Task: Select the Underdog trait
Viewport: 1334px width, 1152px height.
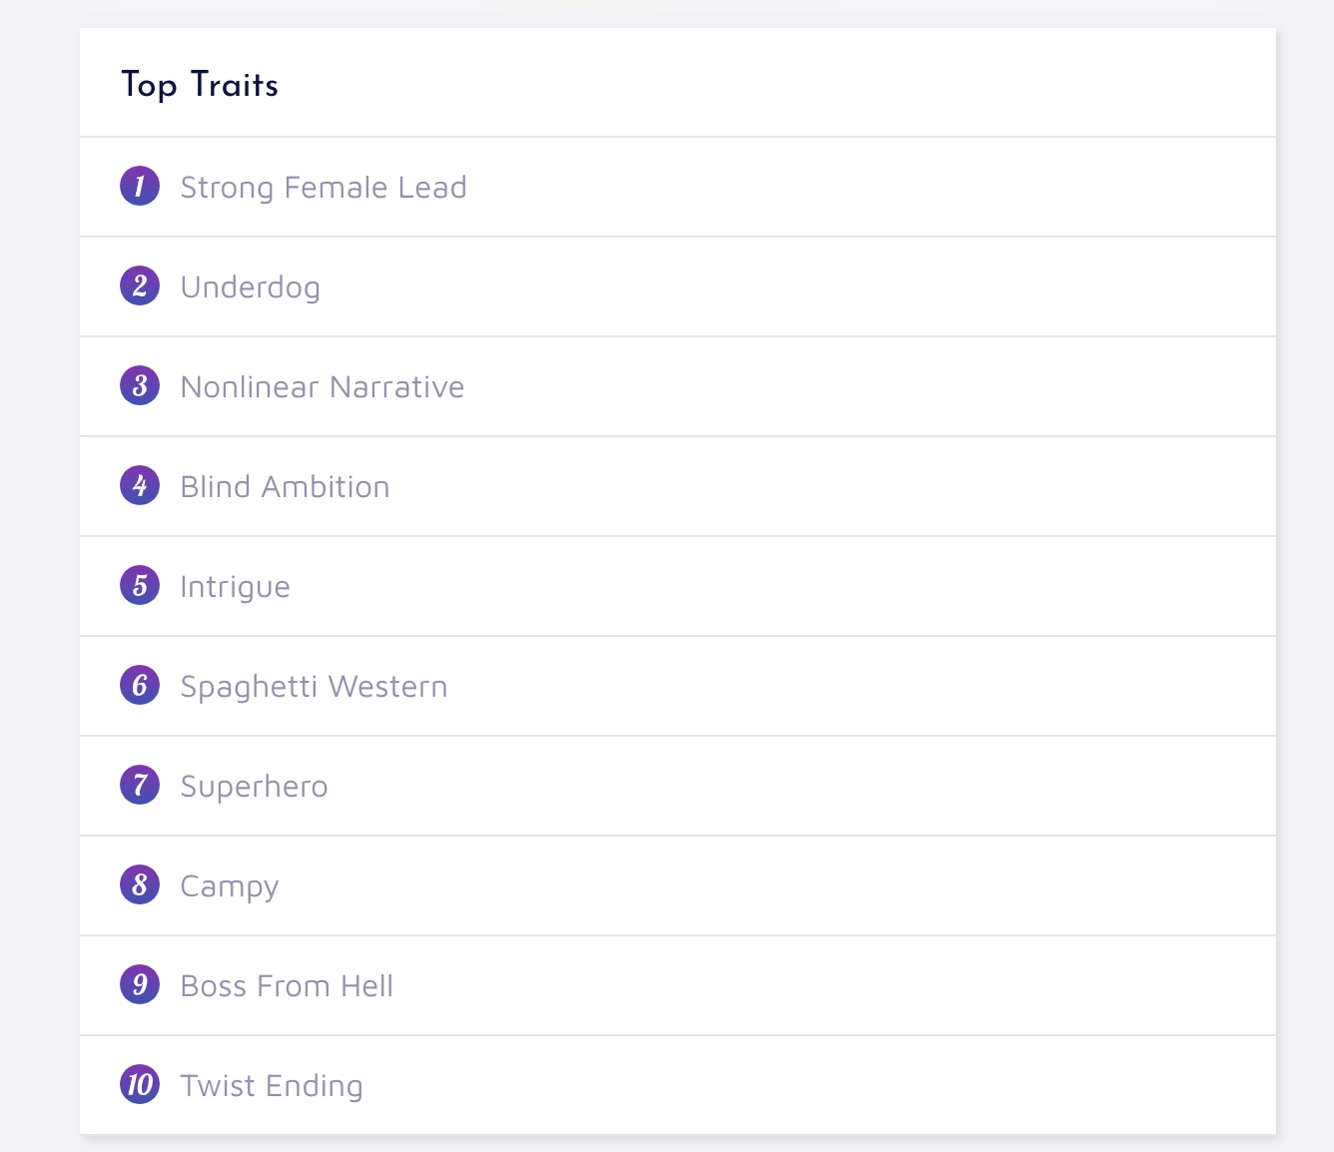Action: (250, 288)
